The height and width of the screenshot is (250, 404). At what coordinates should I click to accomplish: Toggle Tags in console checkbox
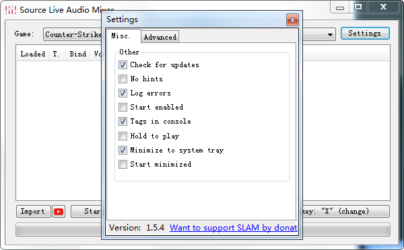pos(123,122)
